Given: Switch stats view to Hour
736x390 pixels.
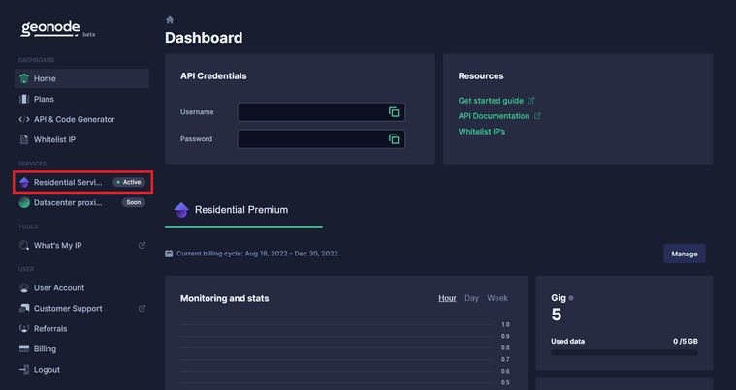Looking at the screenshot, I should click(447, 298).
